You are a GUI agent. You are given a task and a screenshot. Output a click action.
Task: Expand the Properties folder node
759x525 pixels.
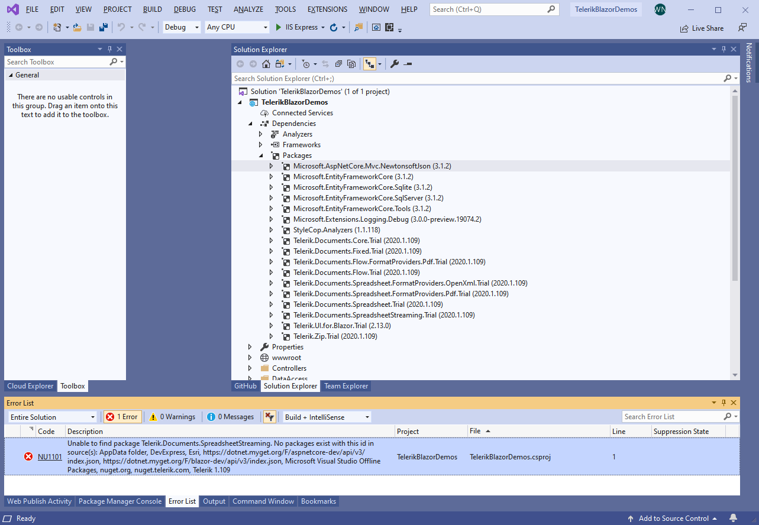pos(250,347)
